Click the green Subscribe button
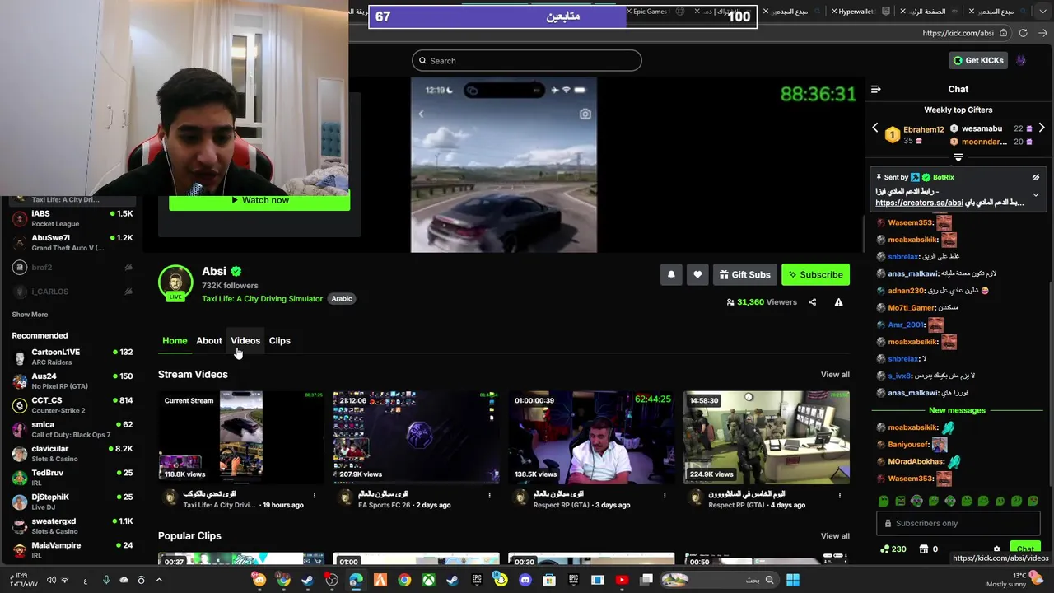This screenshot has height=593, width=1054. pyautogui.click(x=815, y=274)
